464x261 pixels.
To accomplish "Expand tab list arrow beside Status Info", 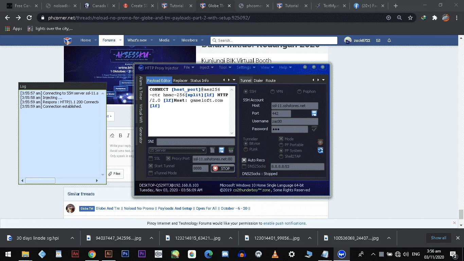I will point(234,80).
